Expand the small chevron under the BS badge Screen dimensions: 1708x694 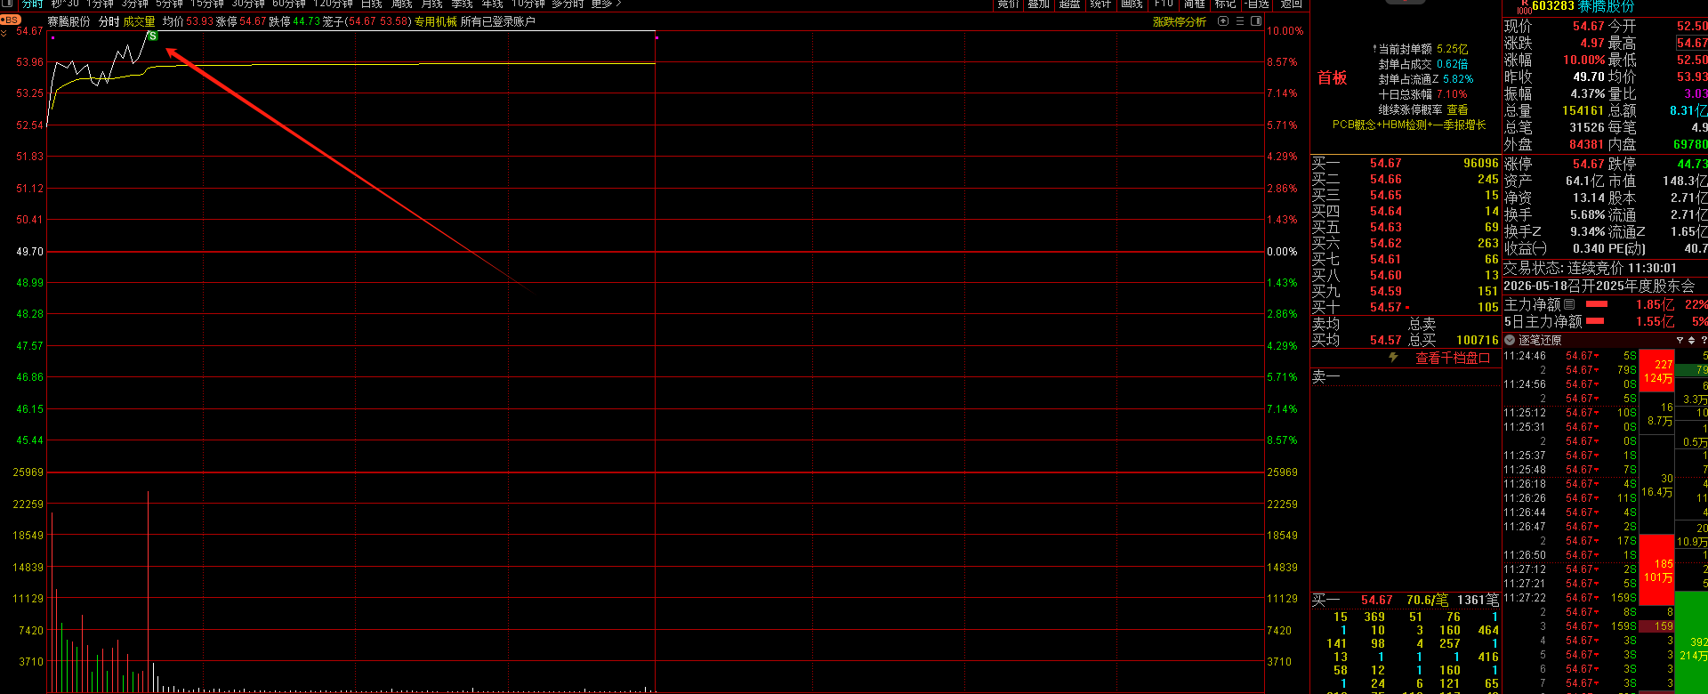click(x=4, y=33)
